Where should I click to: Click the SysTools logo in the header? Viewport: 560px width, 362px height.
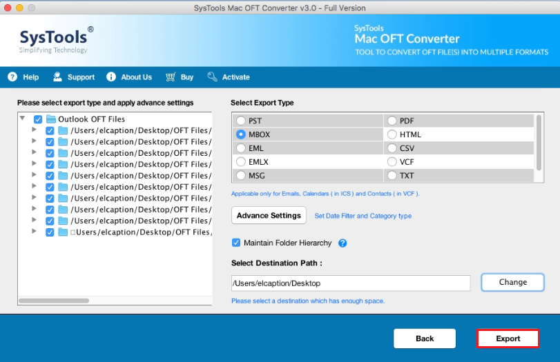(x=57, y=39)
